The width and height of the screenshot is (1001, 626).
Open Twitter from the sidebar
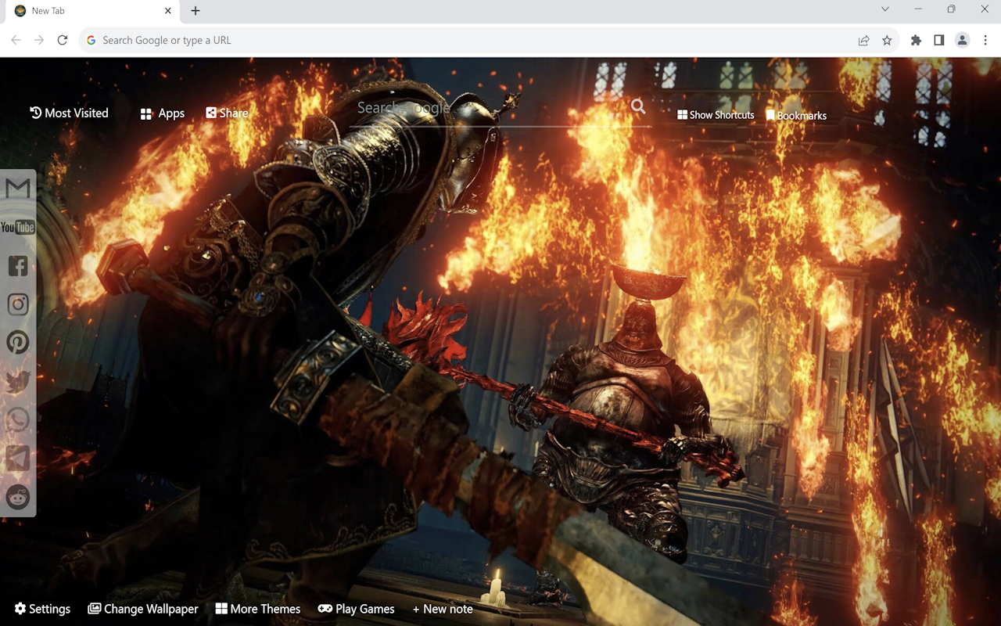coord(17,380)
